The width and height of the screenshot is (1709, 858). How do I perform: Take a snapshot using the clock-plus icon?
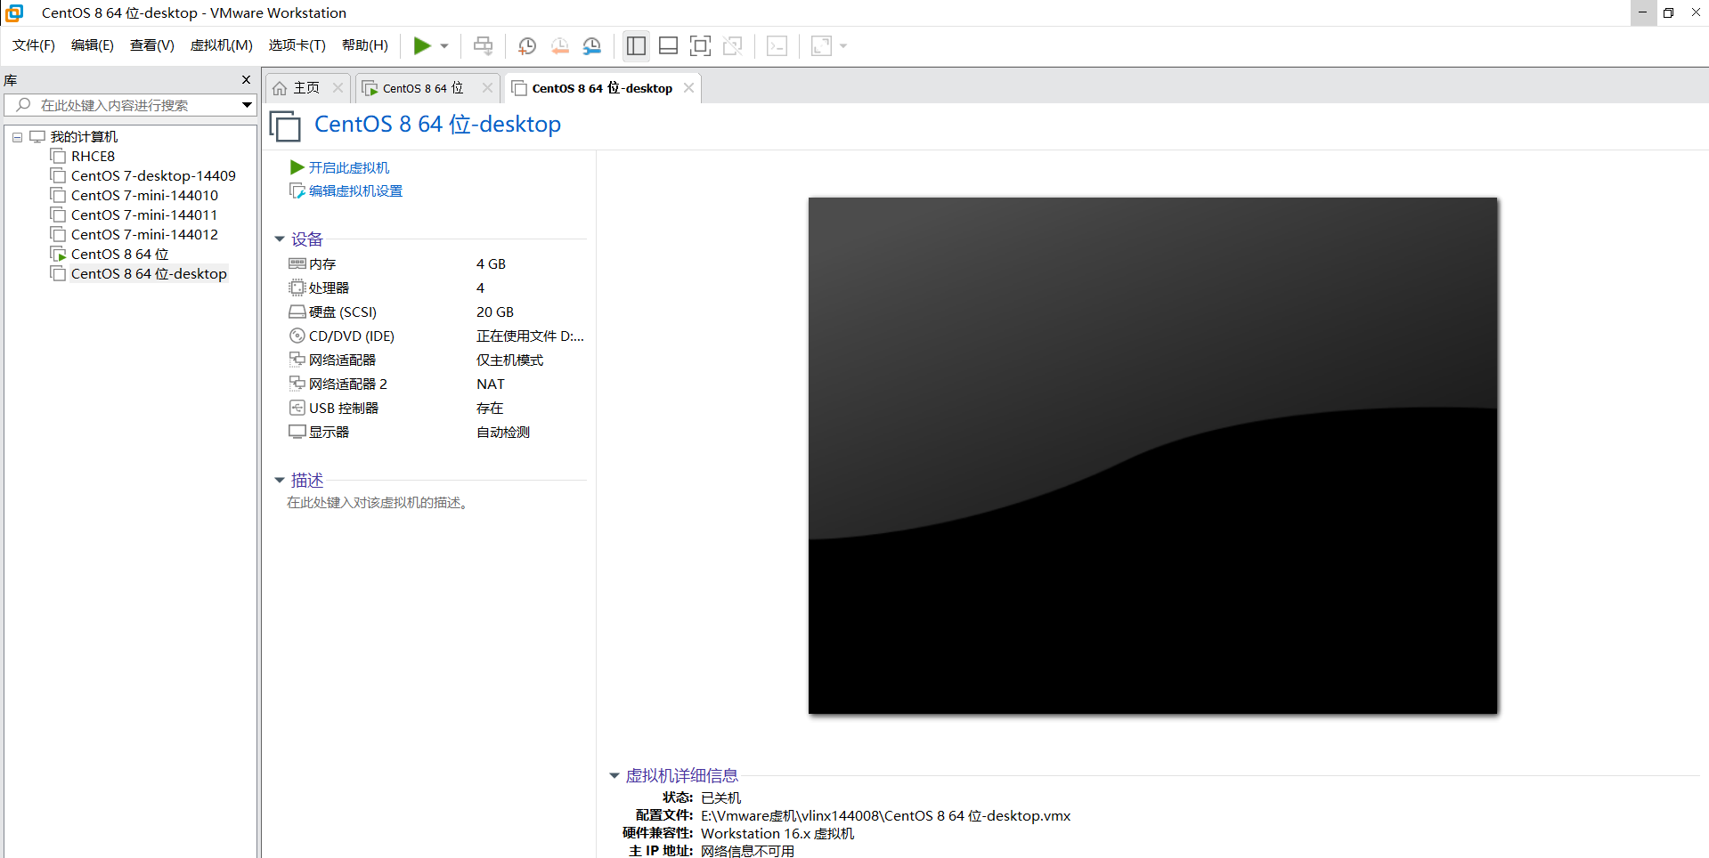point(526,45)
